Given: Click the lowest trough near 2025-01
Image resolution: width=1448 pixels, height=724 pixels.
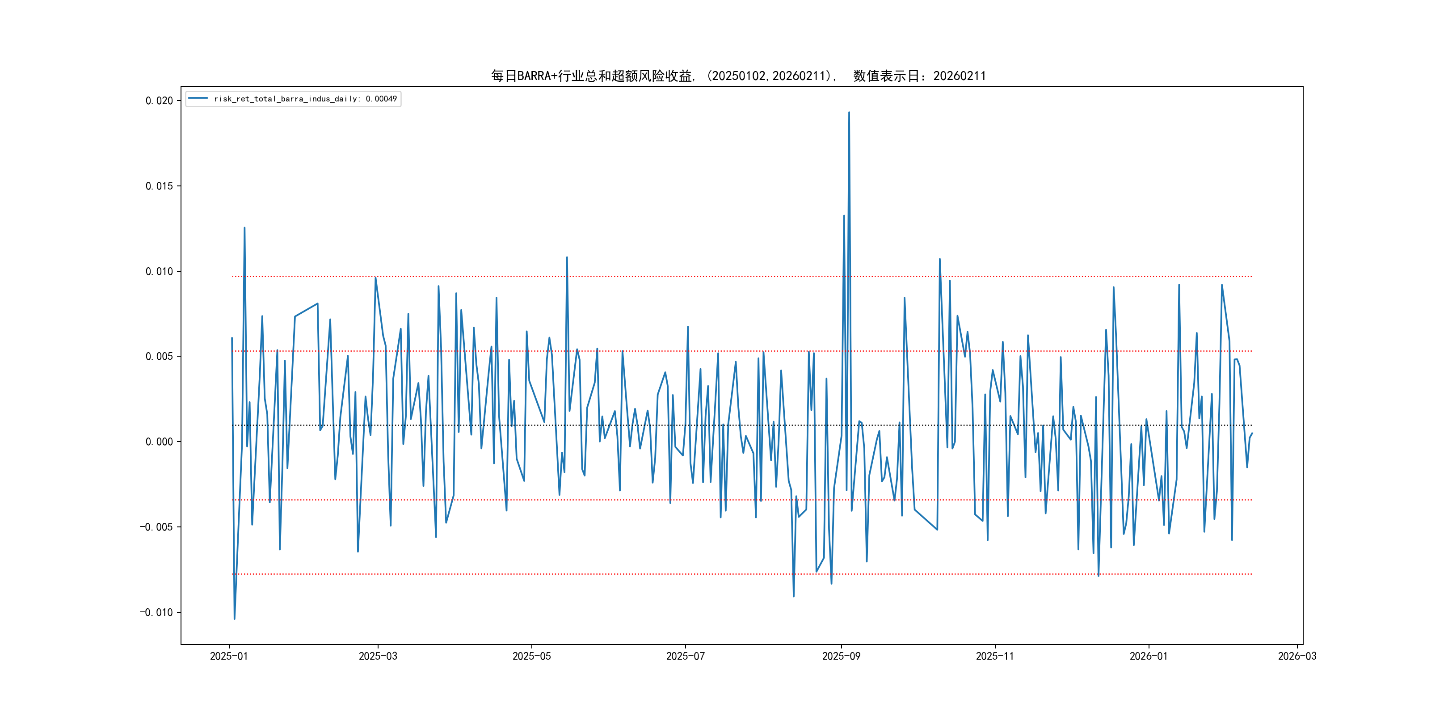Looking at the screenshot, I should (234, 619).
